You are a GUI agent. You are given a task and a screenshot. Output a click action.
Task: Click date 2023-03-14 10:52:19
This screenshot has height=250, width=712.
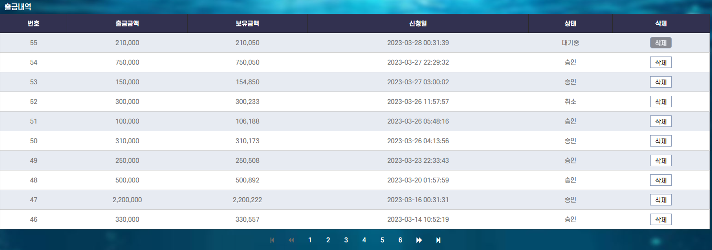tap(418, 219)
